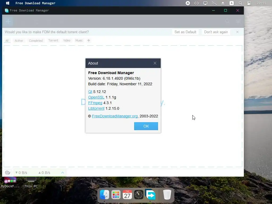Toggle snail mode icon

(x=8, y=173)
